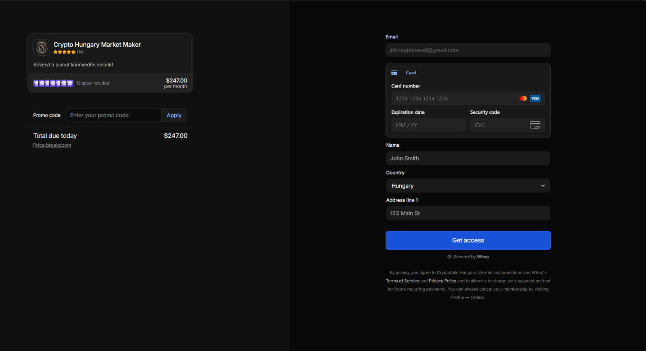Click the credit card icon beside Card
Image resolution: width=646 pixels, height=351 pixels.
coord(394,73)
